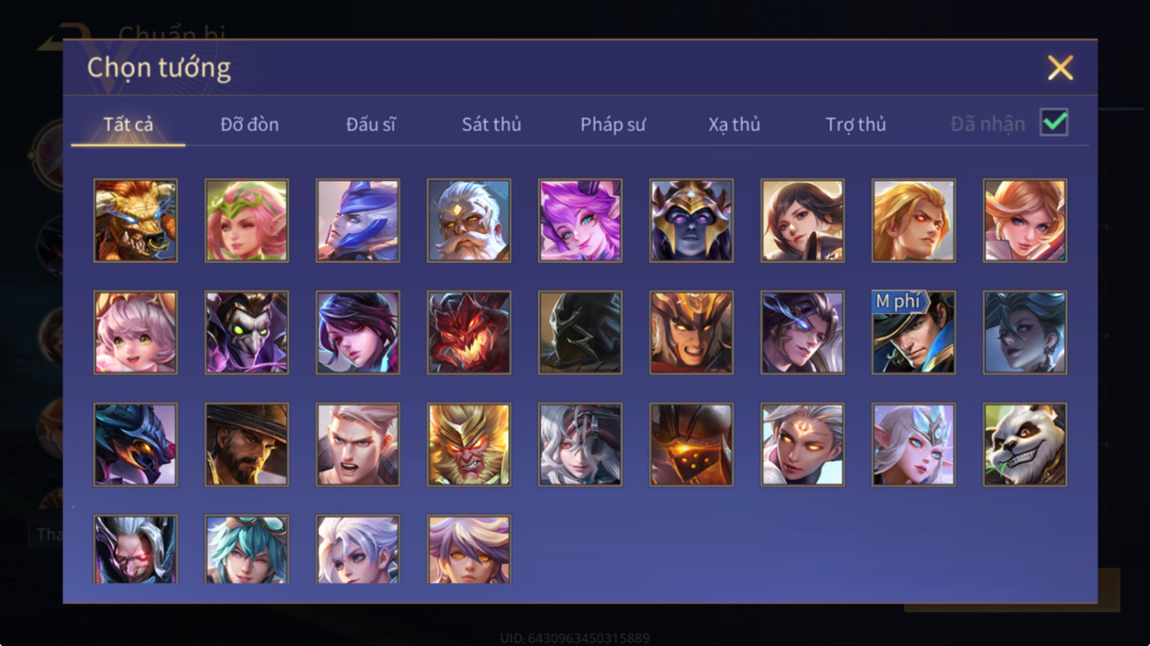The height and width of the screenshot is (646, 1150).
Task: Pick the white-bearded old man hero
Action: pyautogui.click(x=468, y=220)
